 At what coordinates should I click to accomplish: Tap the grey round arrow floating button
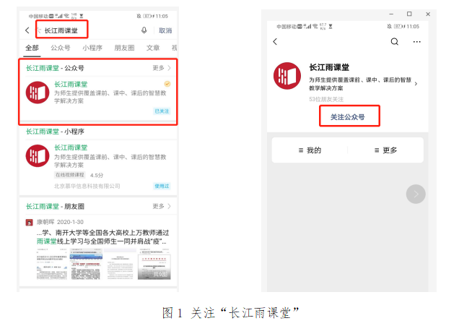tap(416, 194)
